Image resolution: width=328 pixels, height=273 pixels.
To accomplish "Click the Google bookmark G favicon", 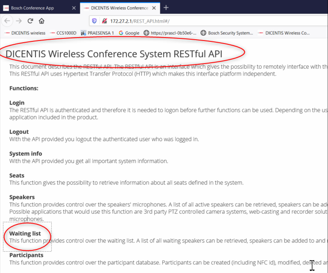I will (121, 33).
